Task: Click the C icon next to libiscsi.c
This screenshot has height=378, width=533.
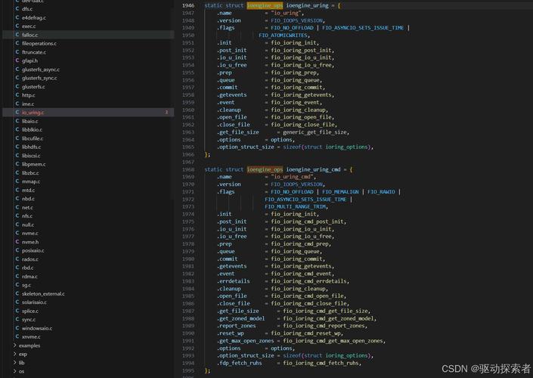Action: pyautogui.click(x=17, y=155)
